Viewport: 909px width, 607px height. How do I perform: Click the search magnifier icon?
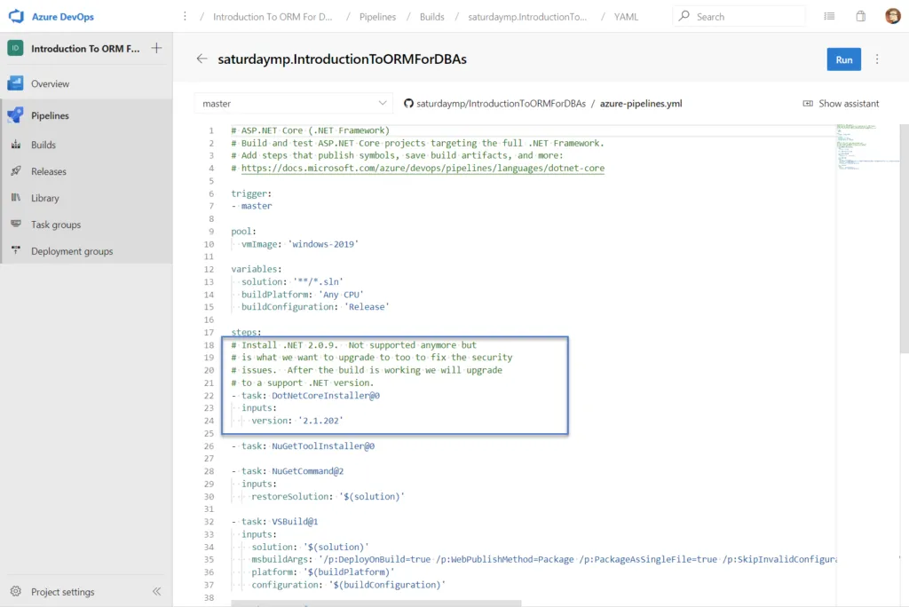click(684, 16)
